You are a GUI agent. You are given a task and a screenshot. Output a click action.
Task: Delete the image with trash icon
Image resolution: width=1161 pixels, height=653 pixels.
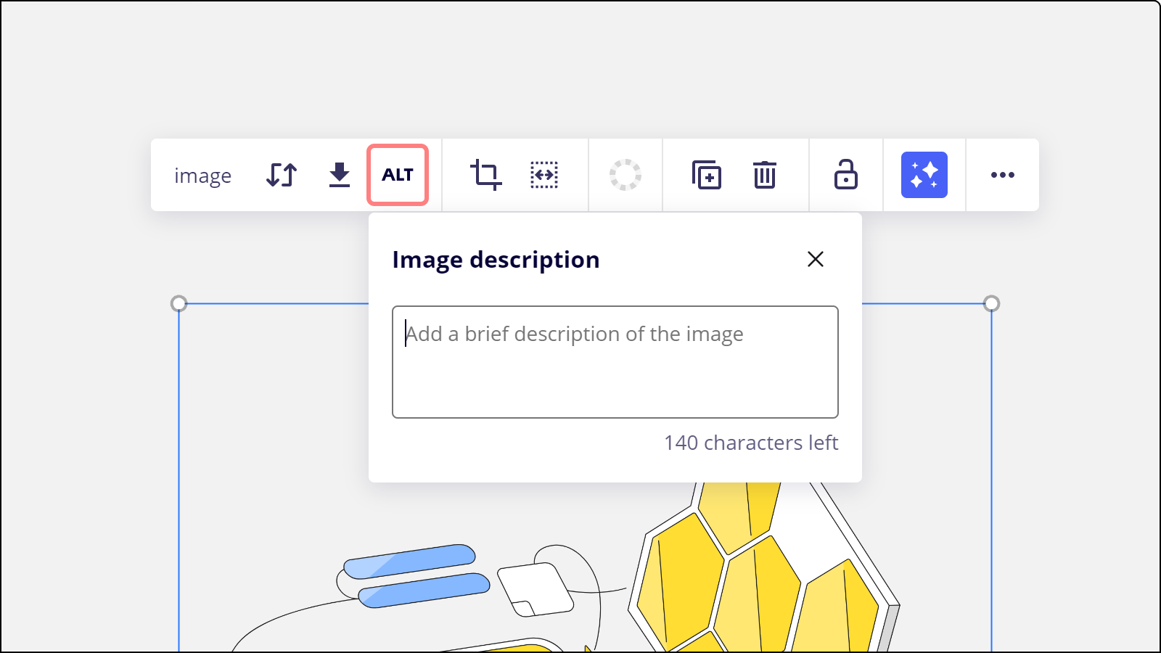tap(764, 175)
